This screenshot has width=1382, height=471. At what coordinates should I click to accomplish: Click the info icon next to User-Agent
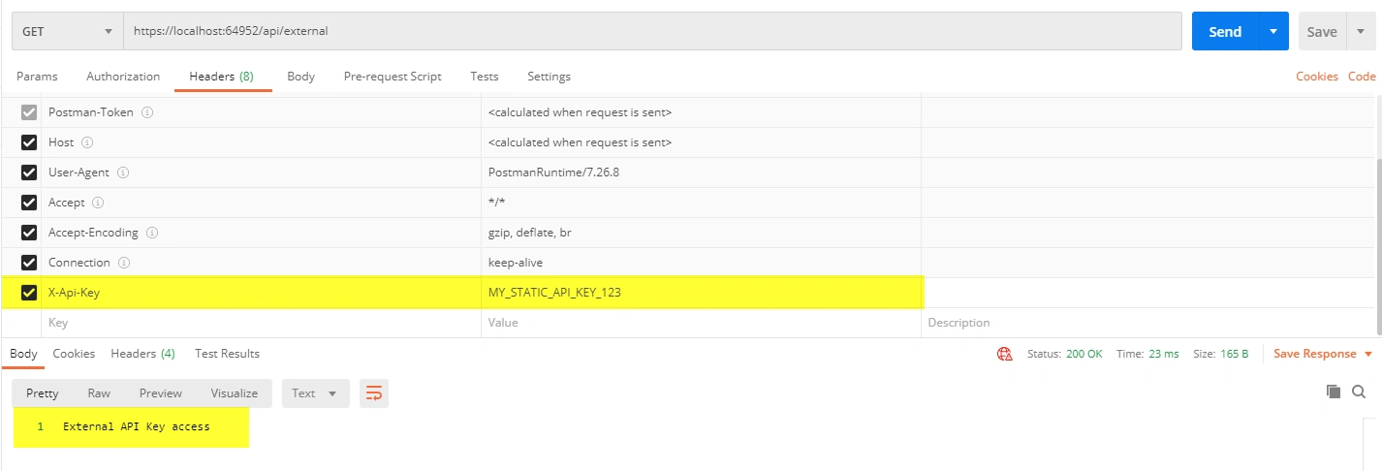[123, 173]
